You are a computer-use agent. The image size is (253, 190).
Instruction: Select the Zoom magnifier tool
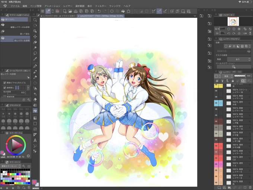coord(35,20)
